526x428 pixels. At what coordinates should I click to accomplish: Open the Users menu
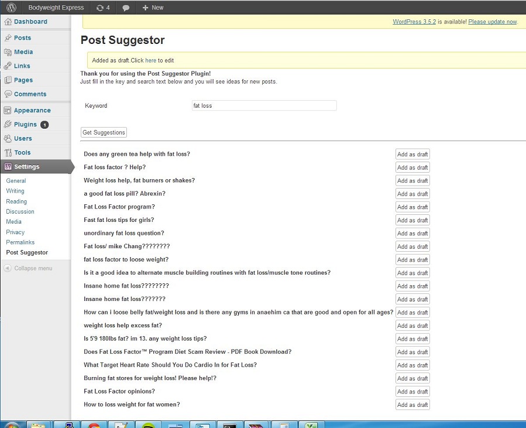coord(23,139)
